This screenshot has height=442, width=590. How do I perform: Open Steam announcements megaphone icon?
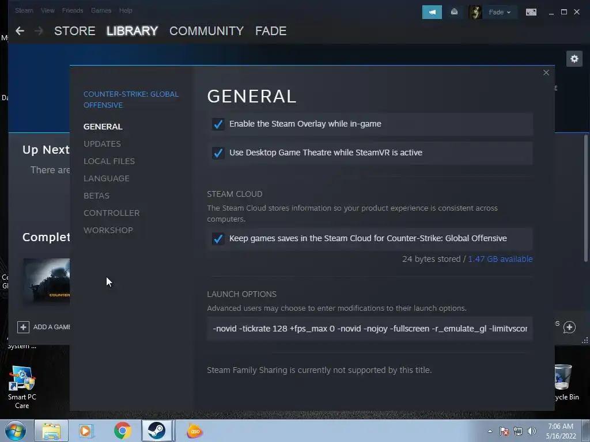432,12
